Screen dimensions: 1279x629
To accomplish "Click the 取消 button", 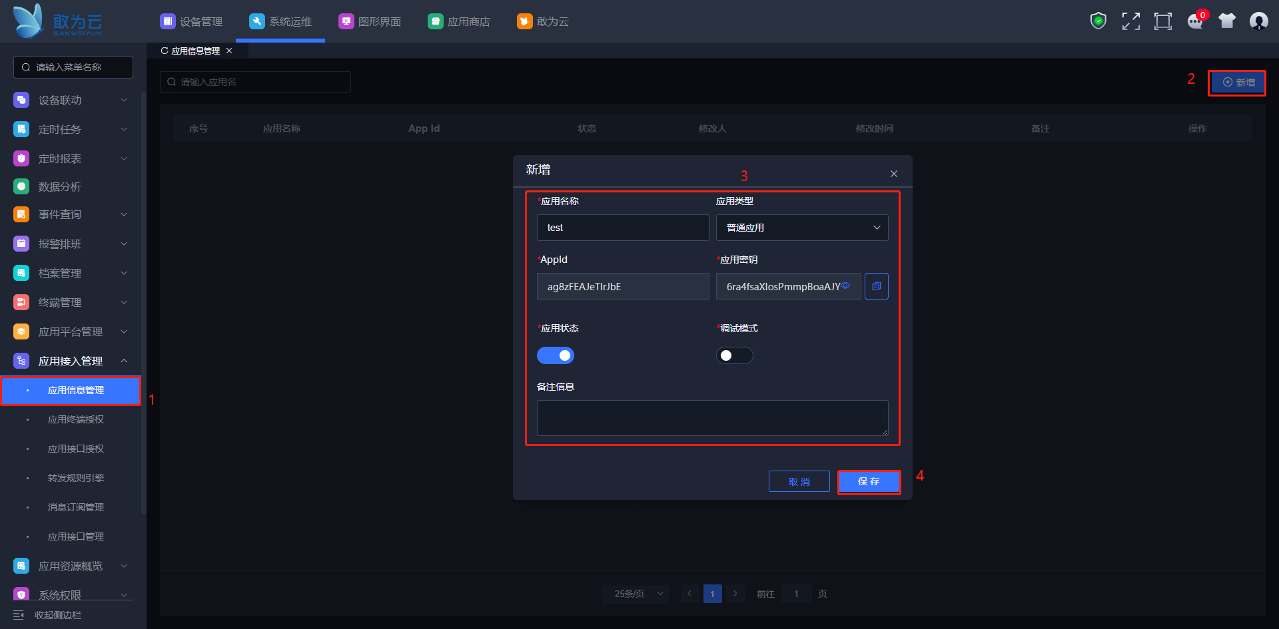I will (799, 481).
